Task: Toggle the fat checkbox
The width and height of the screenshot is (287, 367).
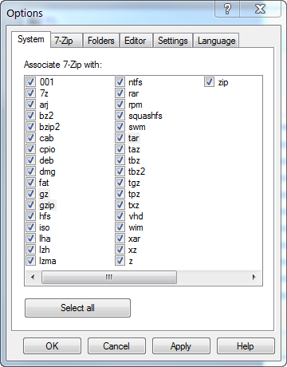Action: [30, 183]
